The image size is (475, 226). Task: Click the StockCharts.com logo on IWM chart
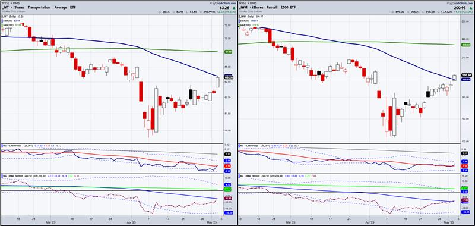tap(462, 3)
